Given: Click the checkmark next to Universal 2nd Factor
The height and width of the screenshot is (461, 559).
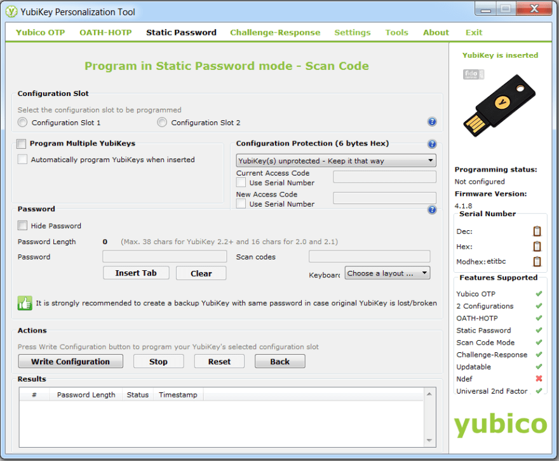Looking at the screenshot, I should coord(539,390).
